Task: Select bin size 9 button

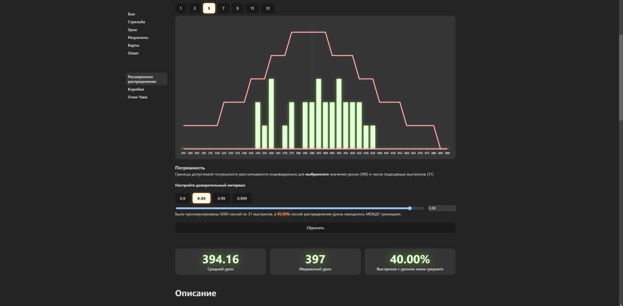Action: point(237,8)
